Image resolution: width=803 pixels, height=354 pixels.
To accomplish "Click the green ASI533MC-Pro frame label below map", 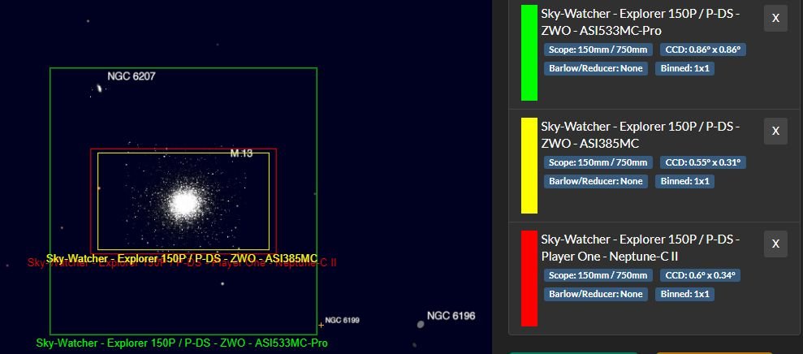I will coord(182,343).
